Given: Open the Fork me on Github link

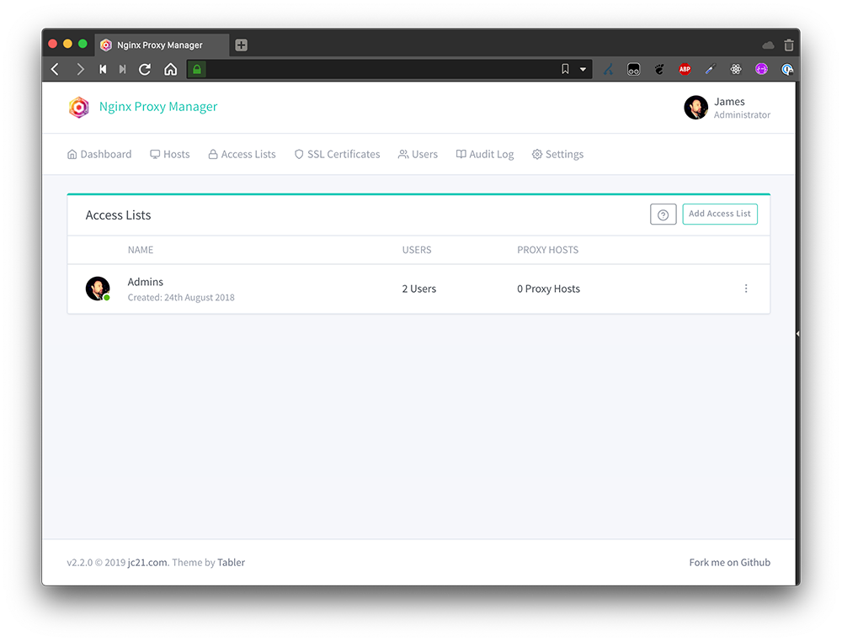Looking at the screenshot, I should (x=729, y=562).
